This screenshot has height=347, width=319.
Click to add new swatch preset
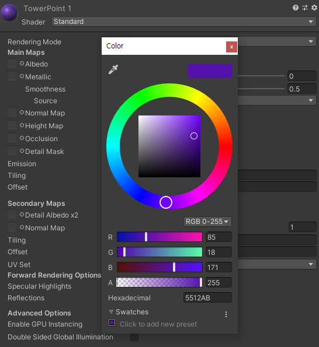click(158, 324)
